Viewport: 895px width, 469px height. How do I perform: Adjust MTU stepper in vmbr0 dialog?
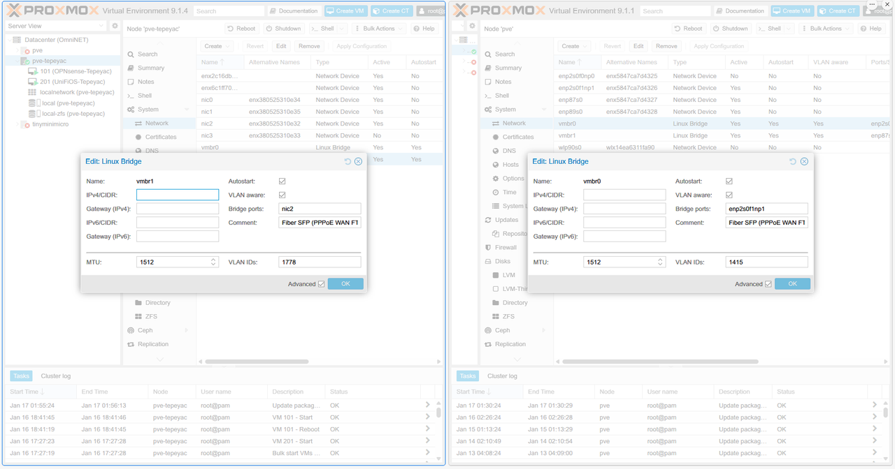(661, 262)
